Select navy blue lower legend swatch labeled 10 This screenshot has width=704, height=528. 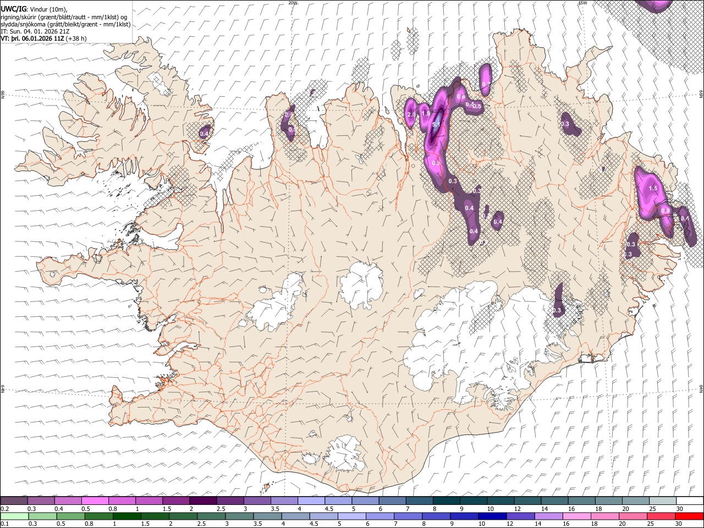point(492,516)
